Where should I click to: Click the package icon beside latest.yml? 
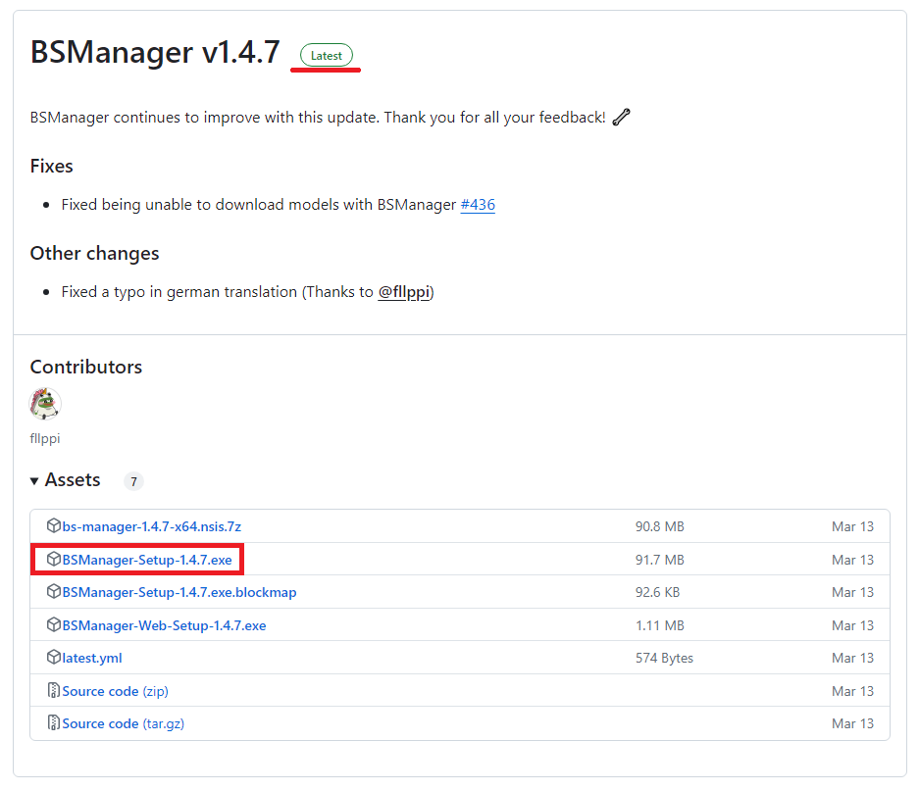pos(53,658)
